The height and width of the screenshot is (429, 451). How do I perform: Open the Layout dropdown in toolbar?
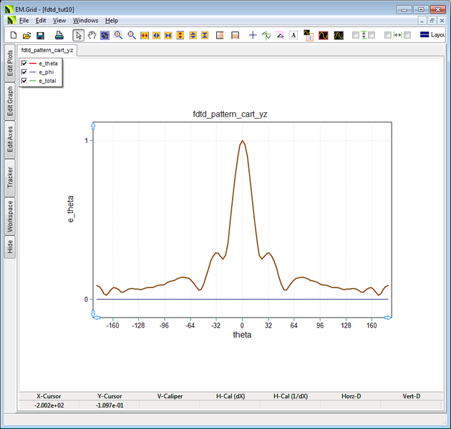tap(434, 35)
